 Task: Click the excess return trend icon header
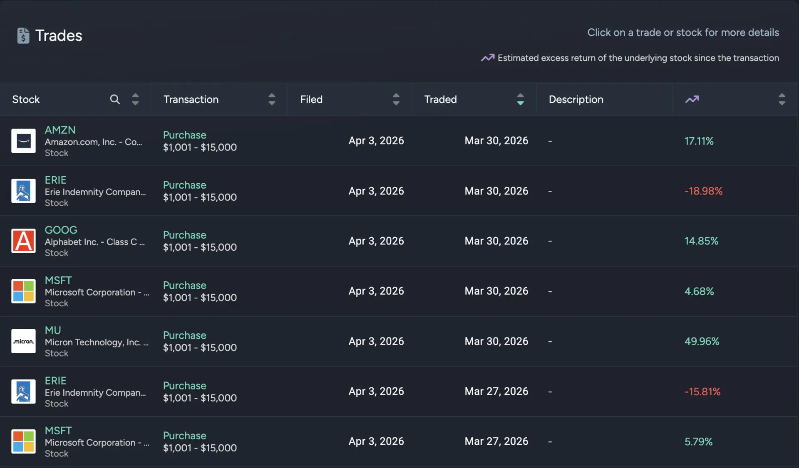coord(692,99)
